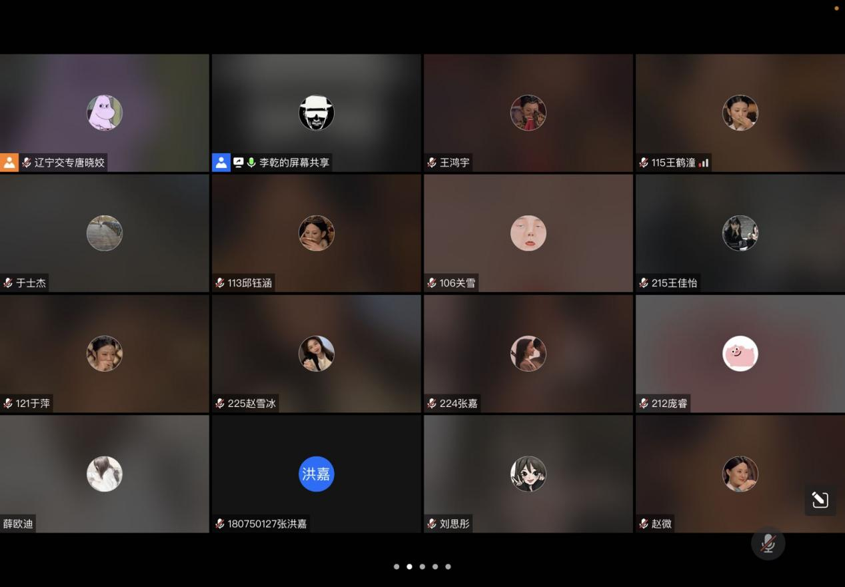Click the green microphone icon of 李乾
The image size is (845, 587).
coord(251,162)
